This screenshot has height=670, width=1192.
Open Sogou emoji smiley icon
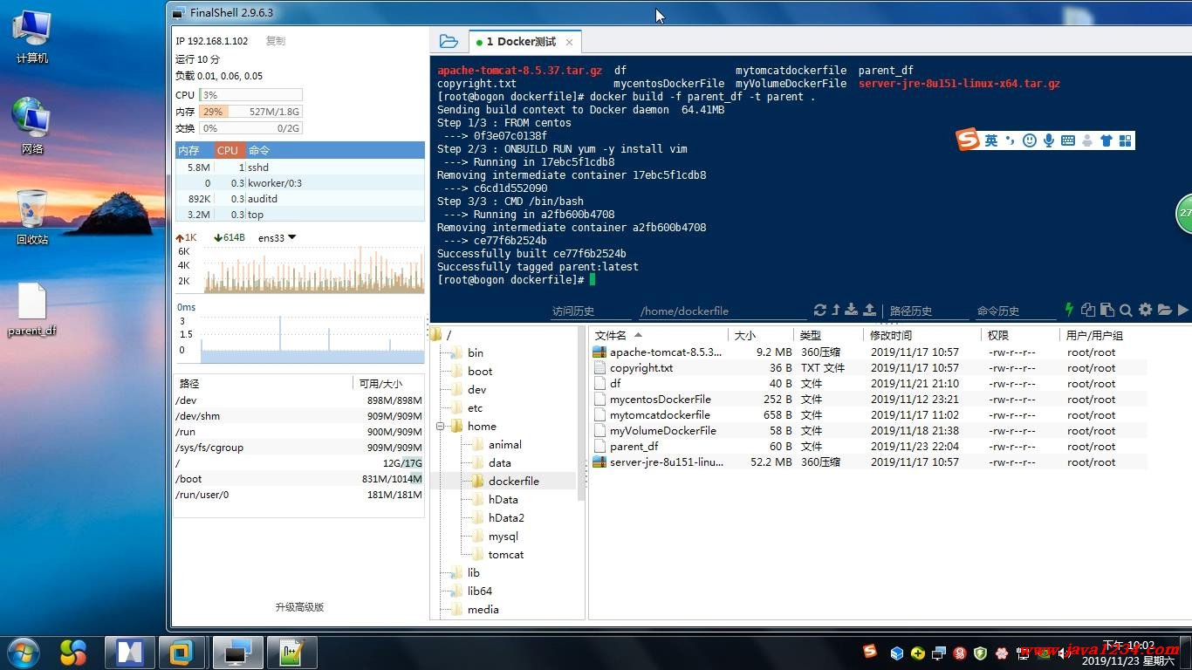coord(1030,140)
